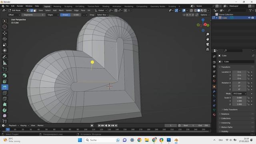The width and height of the screenshot is (256, 144).
Task: Switch to the Sculpting workspace tab
Action: tap(68, 6)
